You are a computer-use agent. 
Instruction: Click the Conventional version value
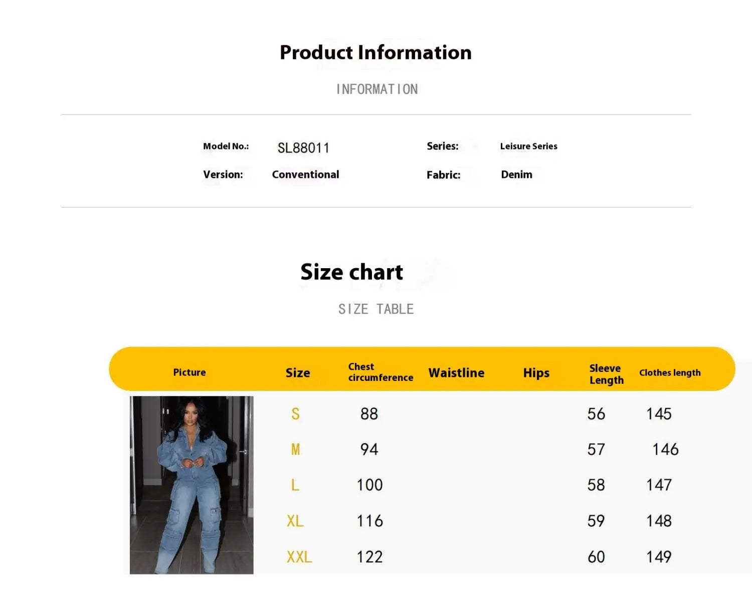pyautogui.click(x=305, y=174)
